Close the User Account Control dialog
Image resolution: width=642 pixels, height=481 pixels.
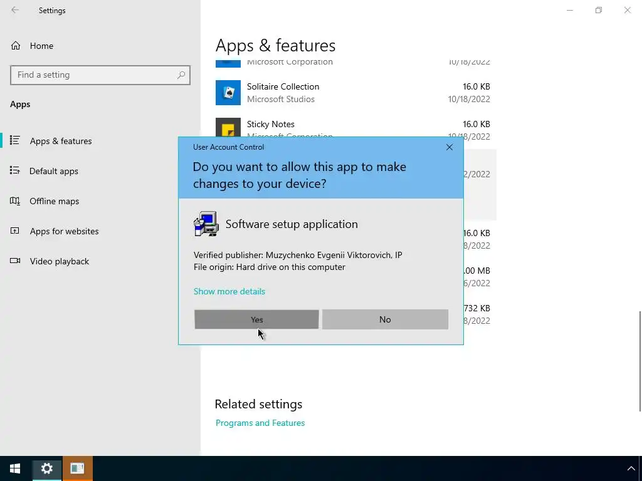pos(449,147)
